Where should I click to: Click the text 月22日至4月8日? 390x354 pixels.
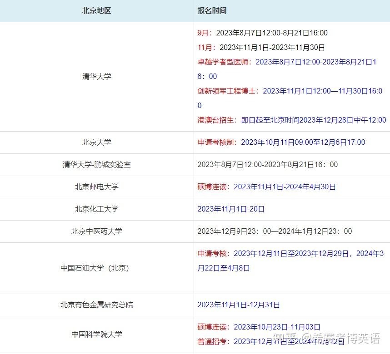coord(223,268)
